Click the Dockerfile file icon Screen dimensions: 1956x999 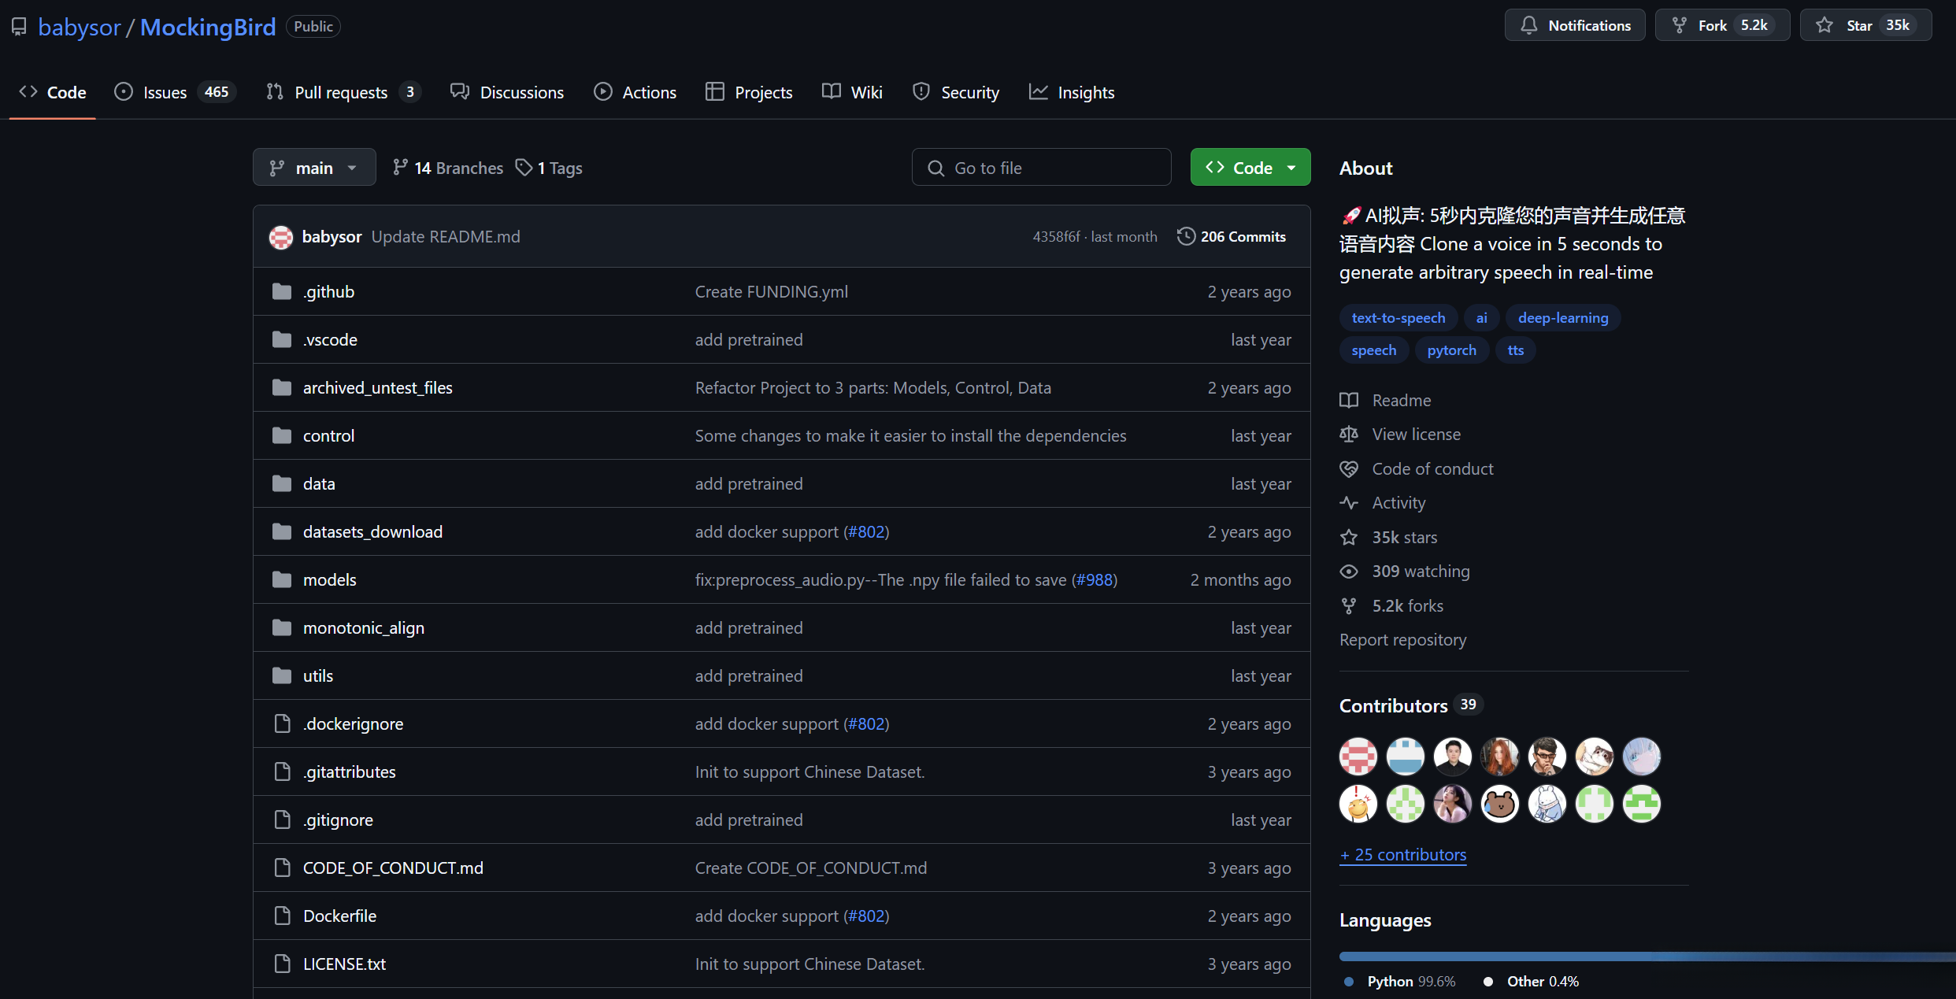pyautogui.click(x=282, y=916)
